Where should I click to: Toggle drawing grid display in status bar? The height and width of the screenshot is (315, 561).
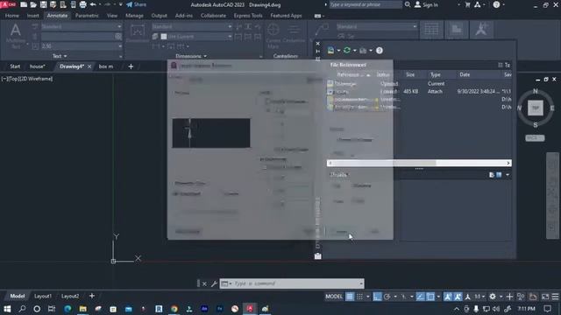(350, 297)
